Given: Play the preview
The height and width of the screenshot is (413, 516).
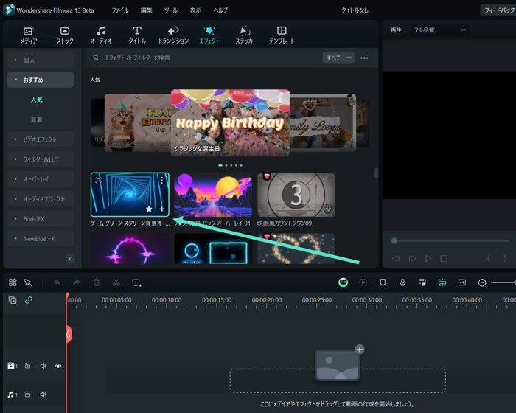Looking at the screenshot, I should tap(428, 259).
